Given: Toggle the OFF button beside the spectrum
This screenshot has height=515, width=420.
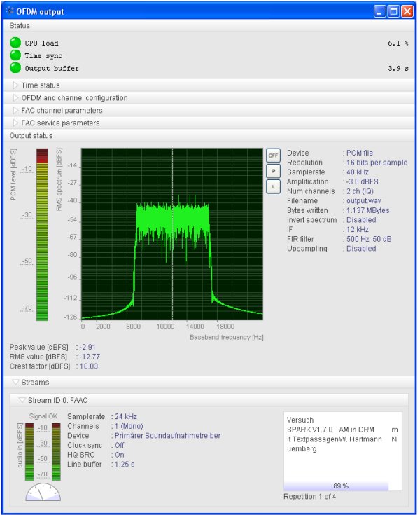Looking at the screenshot, I should [273, 155].
